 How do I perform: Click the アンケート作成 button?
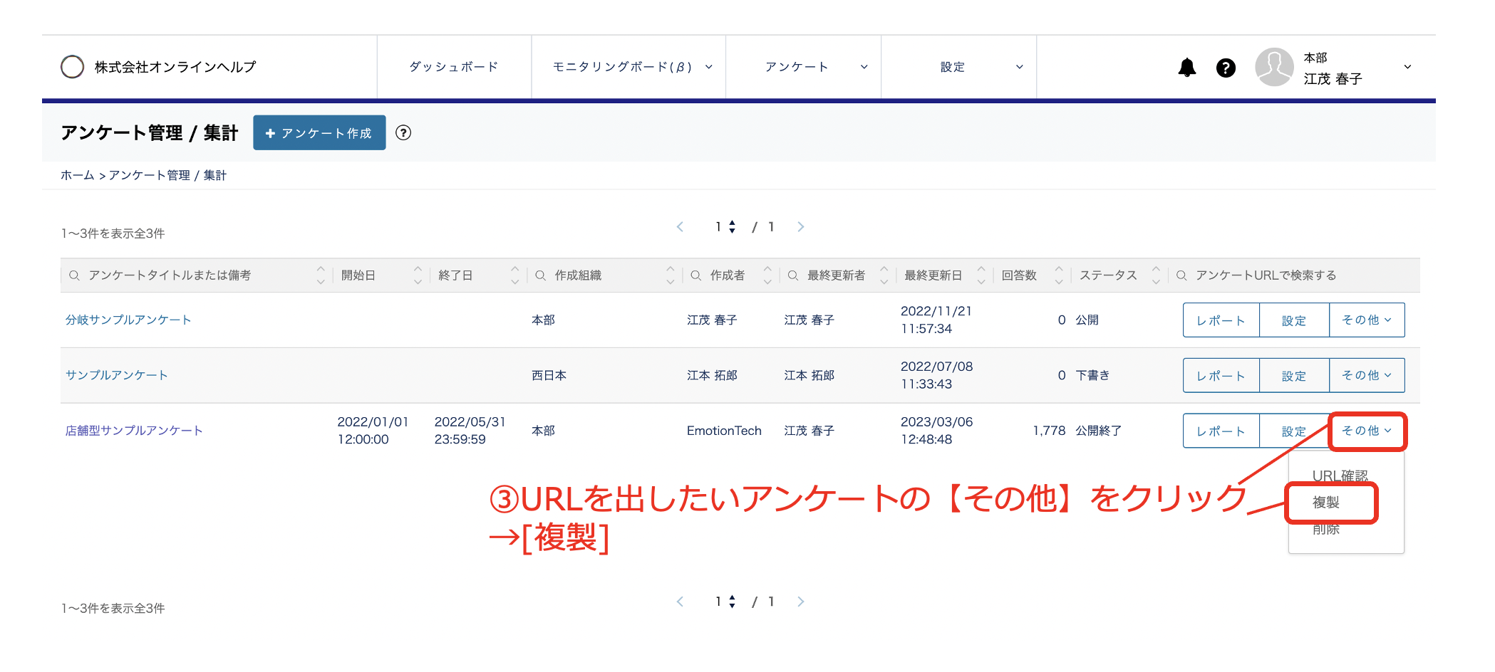[319, 133]
